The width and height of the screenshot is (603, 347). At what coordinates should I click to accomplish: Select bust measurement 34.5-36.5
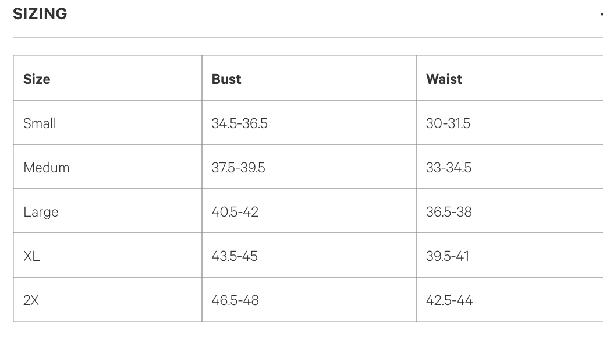coord(239,123)
